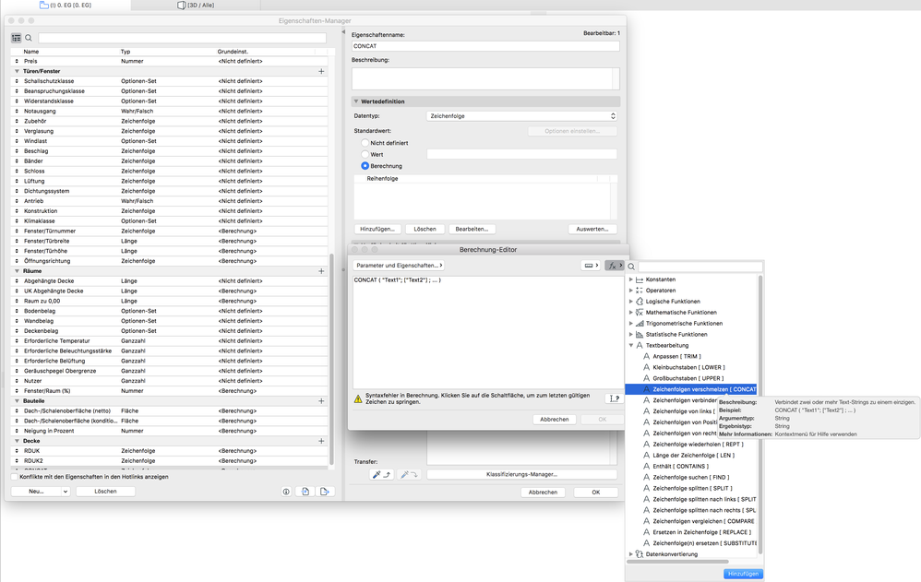The height and width of the screenshot is (582, 921).
Task: Toggle list view icon above property list
Action: (x=17, y=38)
